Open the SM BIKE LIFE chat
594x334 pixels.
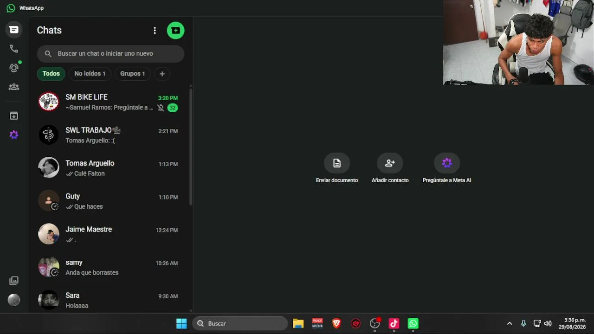click(x=110, y=102)
